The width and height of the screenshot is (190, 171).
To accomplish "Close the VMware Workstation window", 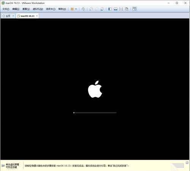I will pyautogui.click(x=185, y=3).
